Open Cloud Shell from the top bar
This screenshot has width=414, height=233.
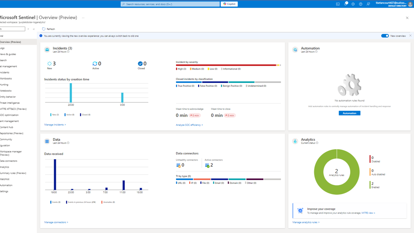click(338, 4)
